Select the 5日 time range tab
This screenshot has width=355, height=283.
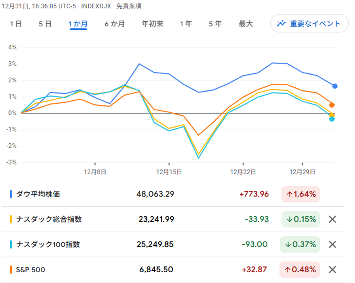[45, 24]
